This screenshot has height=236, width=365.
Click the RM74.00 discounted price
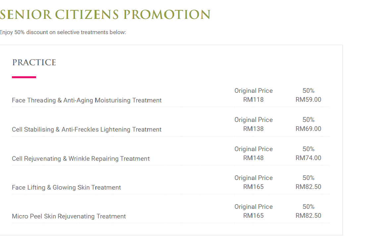point(308,158)
